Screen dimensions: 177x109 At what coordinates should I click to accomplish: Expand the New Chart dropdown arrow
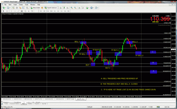5,8
